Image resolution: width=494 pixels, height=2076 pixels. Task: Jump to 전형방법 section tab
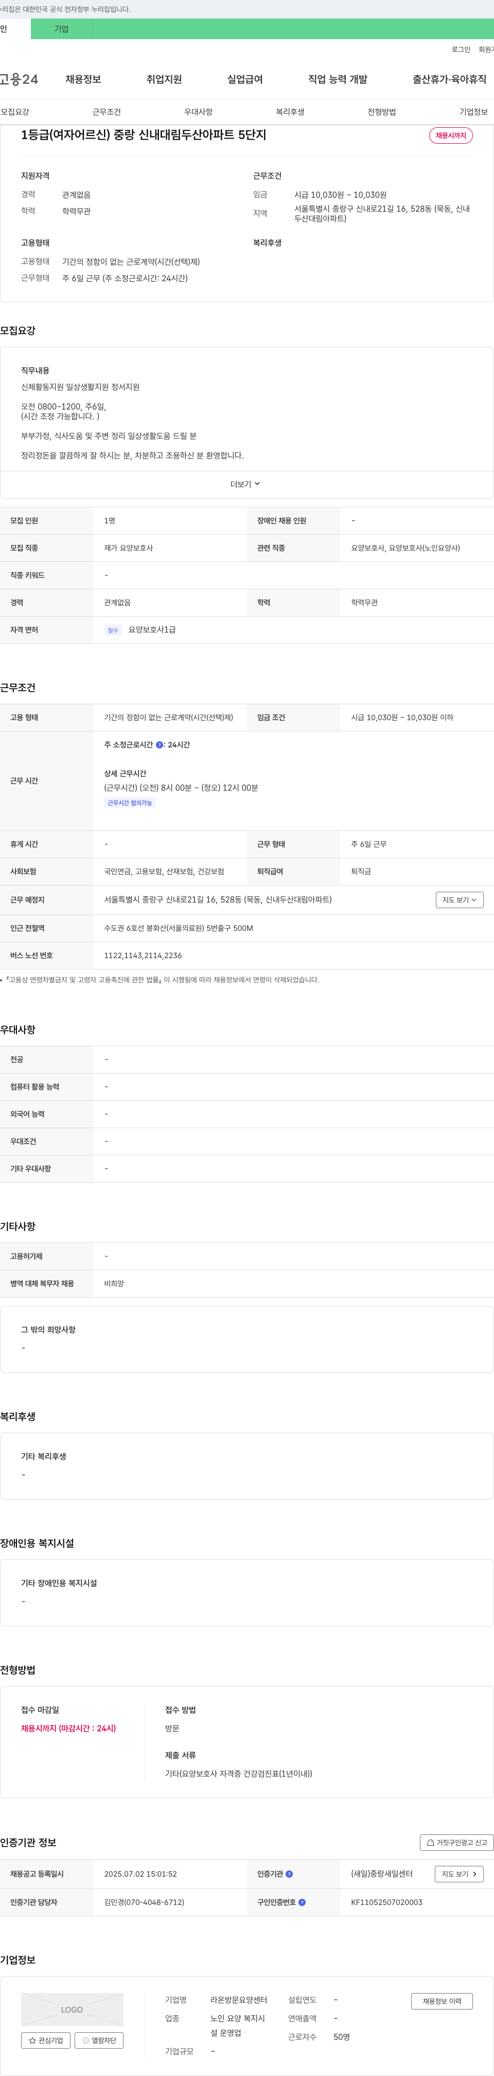[381, 112]
